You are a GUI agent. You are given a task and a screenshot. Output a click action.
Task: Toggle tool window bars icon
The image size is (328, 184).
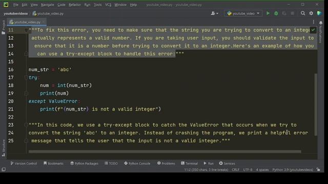(x=4, y=170)
